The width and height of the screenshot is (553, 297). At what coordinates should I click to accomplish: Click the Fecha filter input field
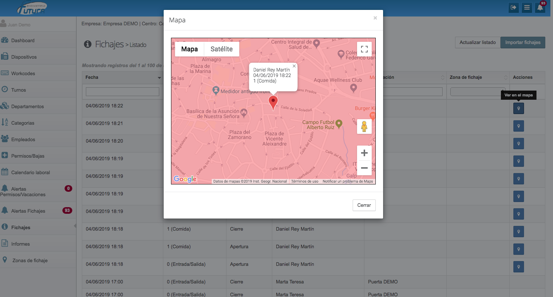click(123, 92)
